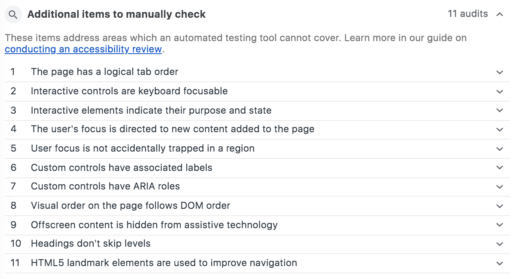Click the Additional items to manually check heading

(x=116, y=14)
